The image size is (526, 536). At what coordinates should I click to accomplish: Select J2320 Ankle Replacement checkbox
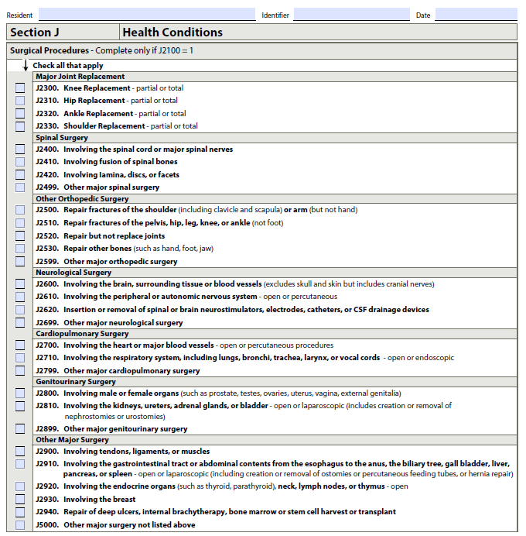[20, 114]
